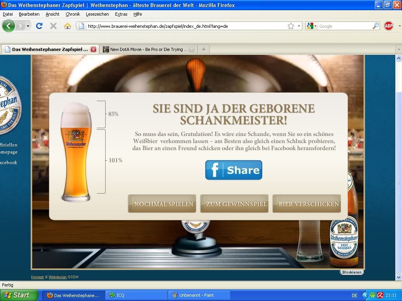402x301 pixels.
Task: Click the 21:11 system clock
Action: [x=391, y=296]
